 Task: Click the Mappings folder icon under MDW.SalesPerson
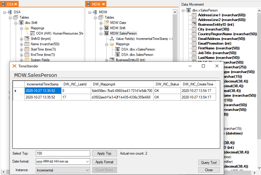click(112, 44)
